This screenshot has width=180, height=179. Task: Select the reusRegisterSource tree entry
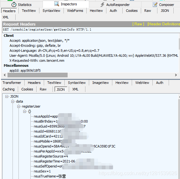(x=51, y=156)
